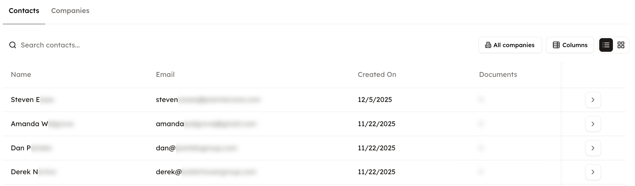The image size is (635, 186).
Task: Switch to list view layout
Action: point(606,45)
